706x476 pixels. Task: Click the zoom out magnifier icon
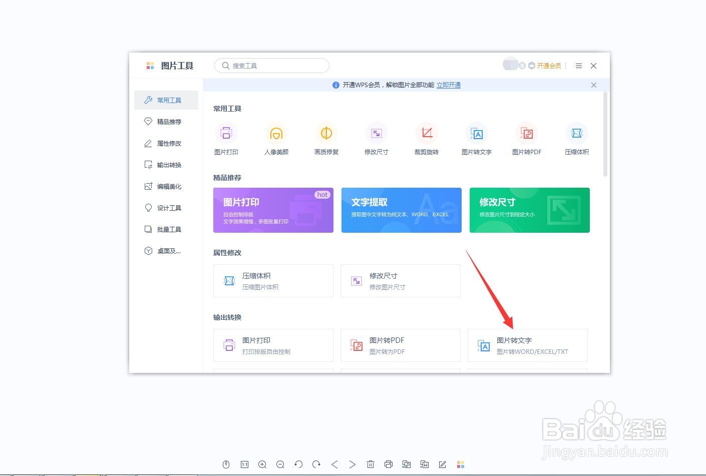click(280, 464)
